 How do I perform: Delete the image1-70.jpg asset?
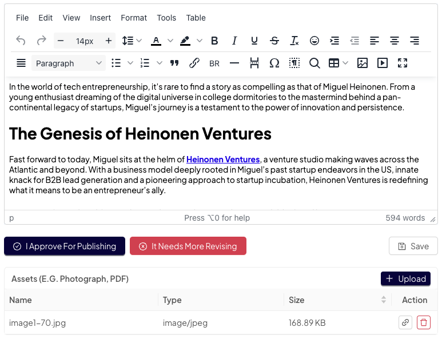click(x=423, y=322)
